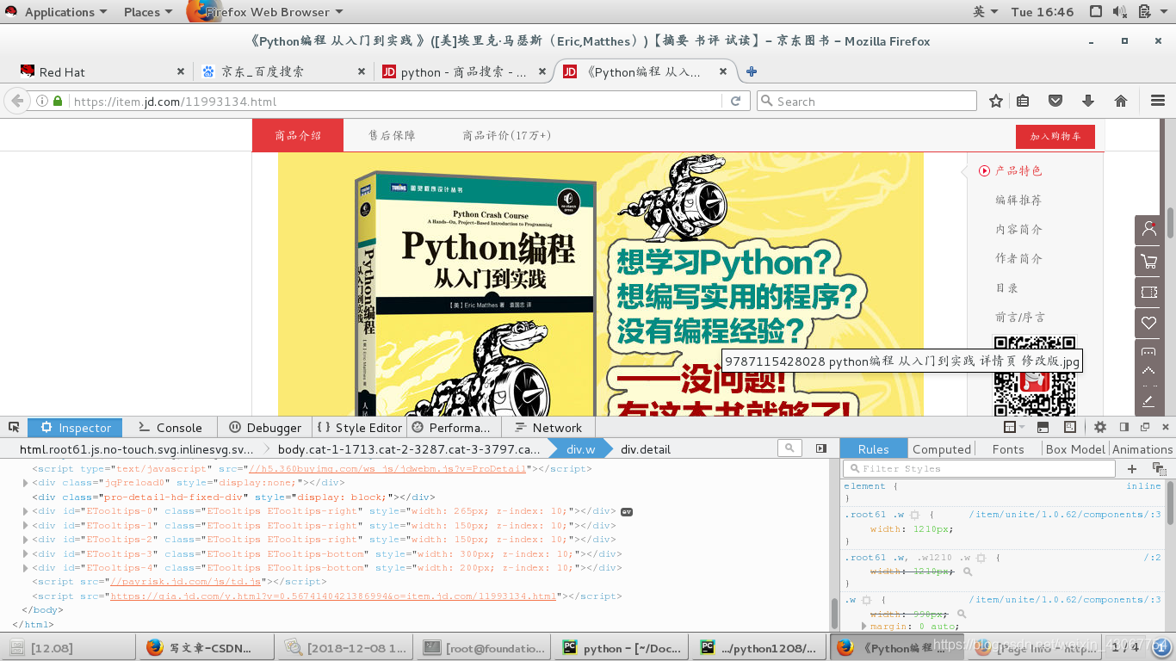Click the JD page vertical scrollbar

1171,222
